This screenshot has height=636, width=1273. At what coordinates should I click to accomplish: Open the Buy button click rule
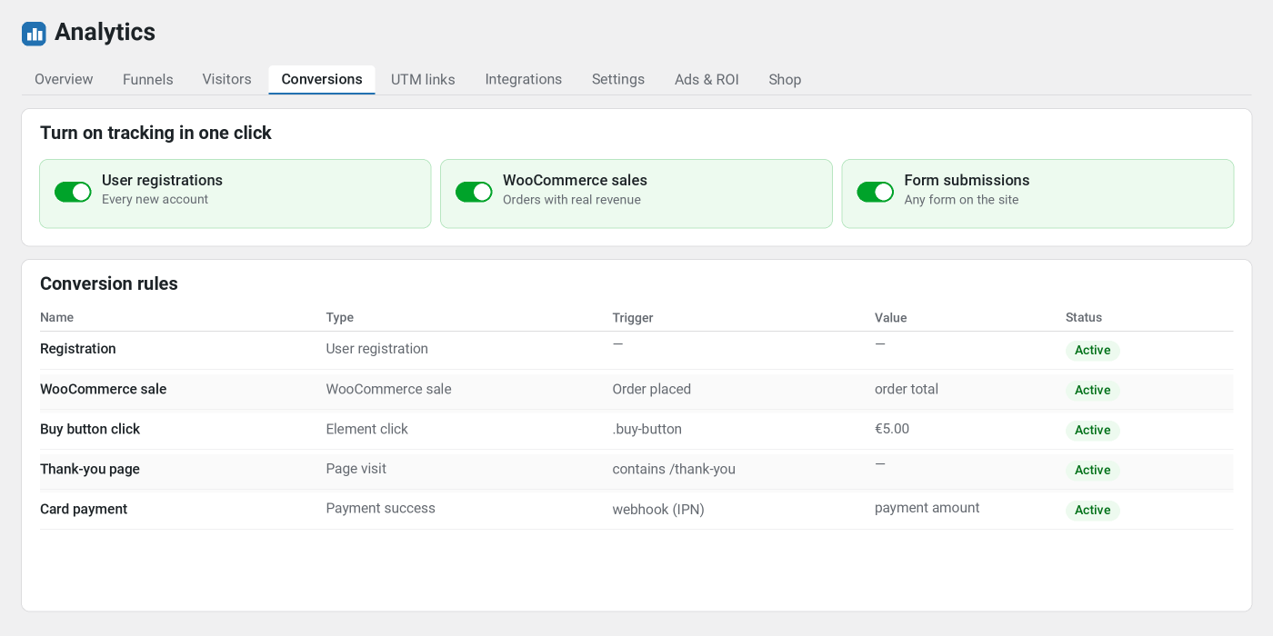click(x=90, y=429)
